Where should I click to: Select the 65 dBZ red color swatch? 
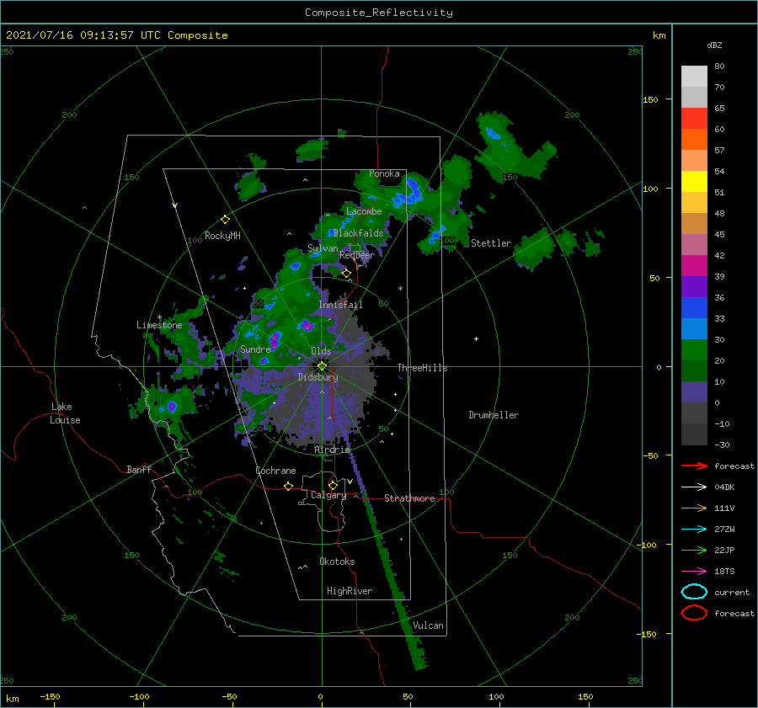click(694, 118)
